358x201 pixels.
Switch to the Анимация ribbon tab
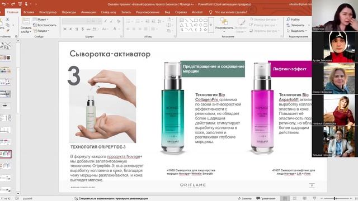coord(88,12)
